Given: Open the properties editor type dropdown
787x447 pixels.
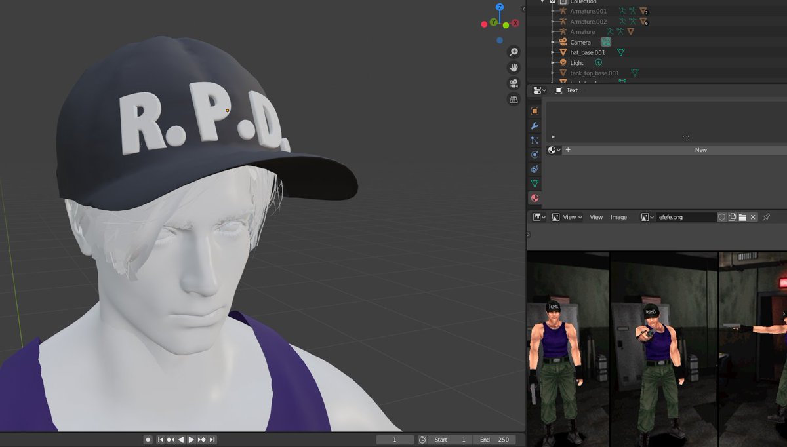Looking at the screenshot, I should click(540, 90).
